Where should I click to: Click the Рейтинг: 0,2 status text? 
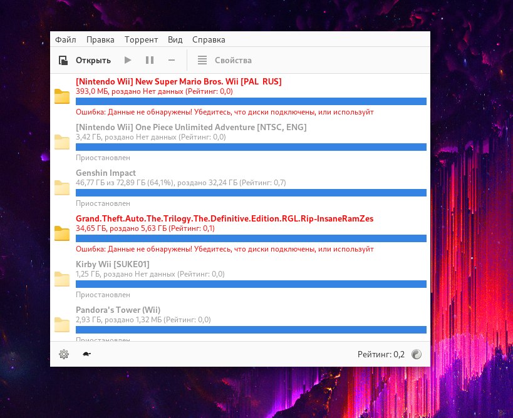(x=381, y=354)
